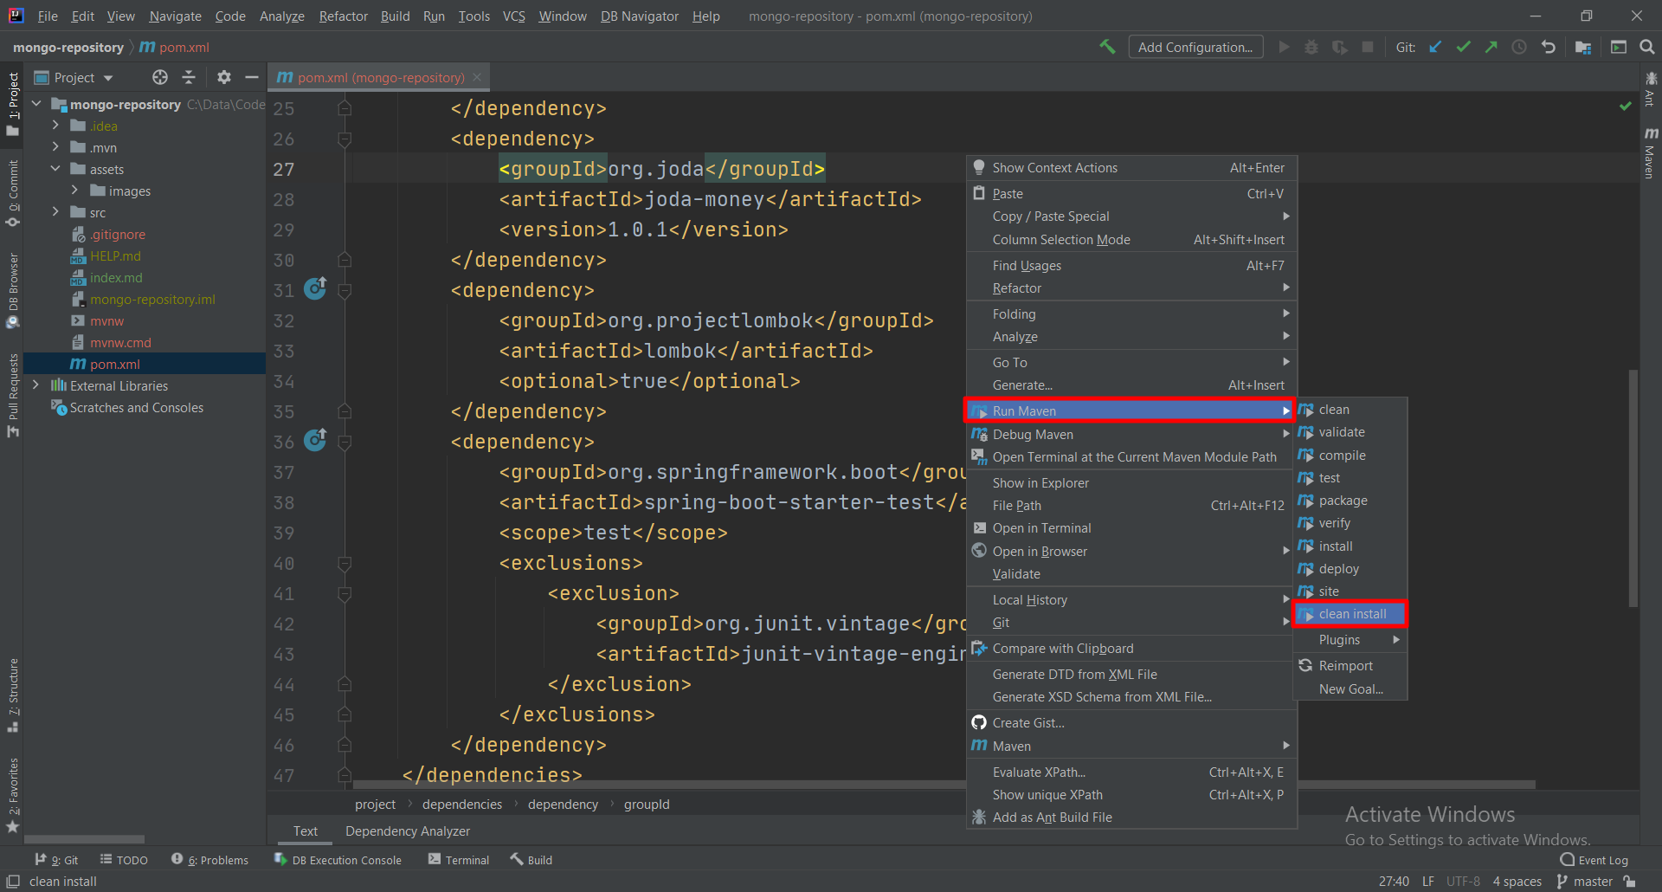Click the read-only lock icon in status bar
This screenshot has height=892, width=1662.
pos(1629,882)
